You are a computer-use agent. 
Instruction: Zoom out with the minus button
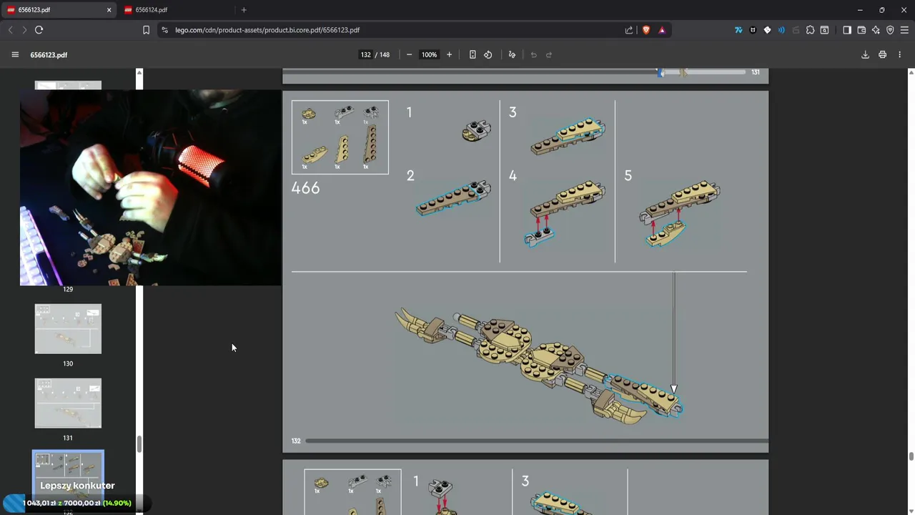click(409, 54)
